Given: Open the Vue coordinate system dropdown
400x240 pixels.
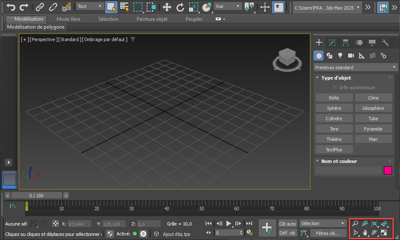Looking at the screenshot, I should tap(228, 7).
